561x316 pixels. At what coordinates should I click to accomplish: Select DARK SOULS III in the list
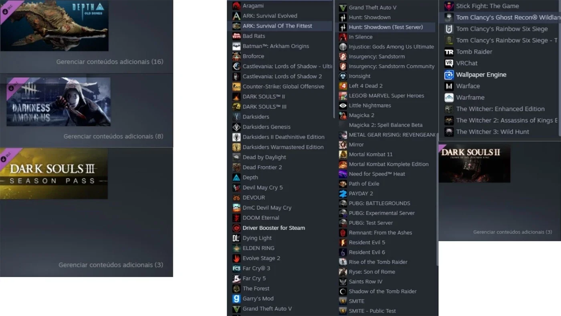[x=264, y=107]
